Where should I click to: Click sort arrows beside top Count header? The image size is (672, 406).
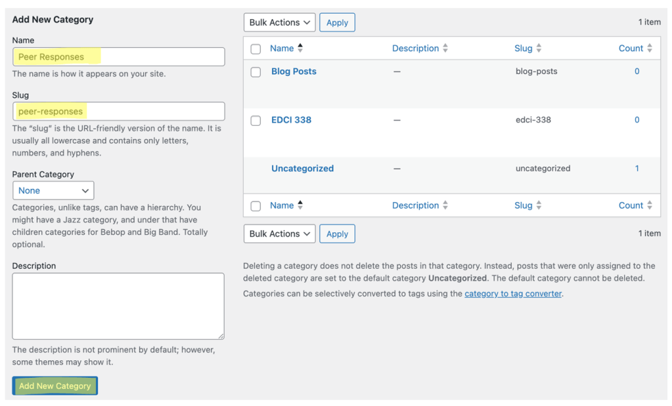pyautogui.click(x=650, y=49)
